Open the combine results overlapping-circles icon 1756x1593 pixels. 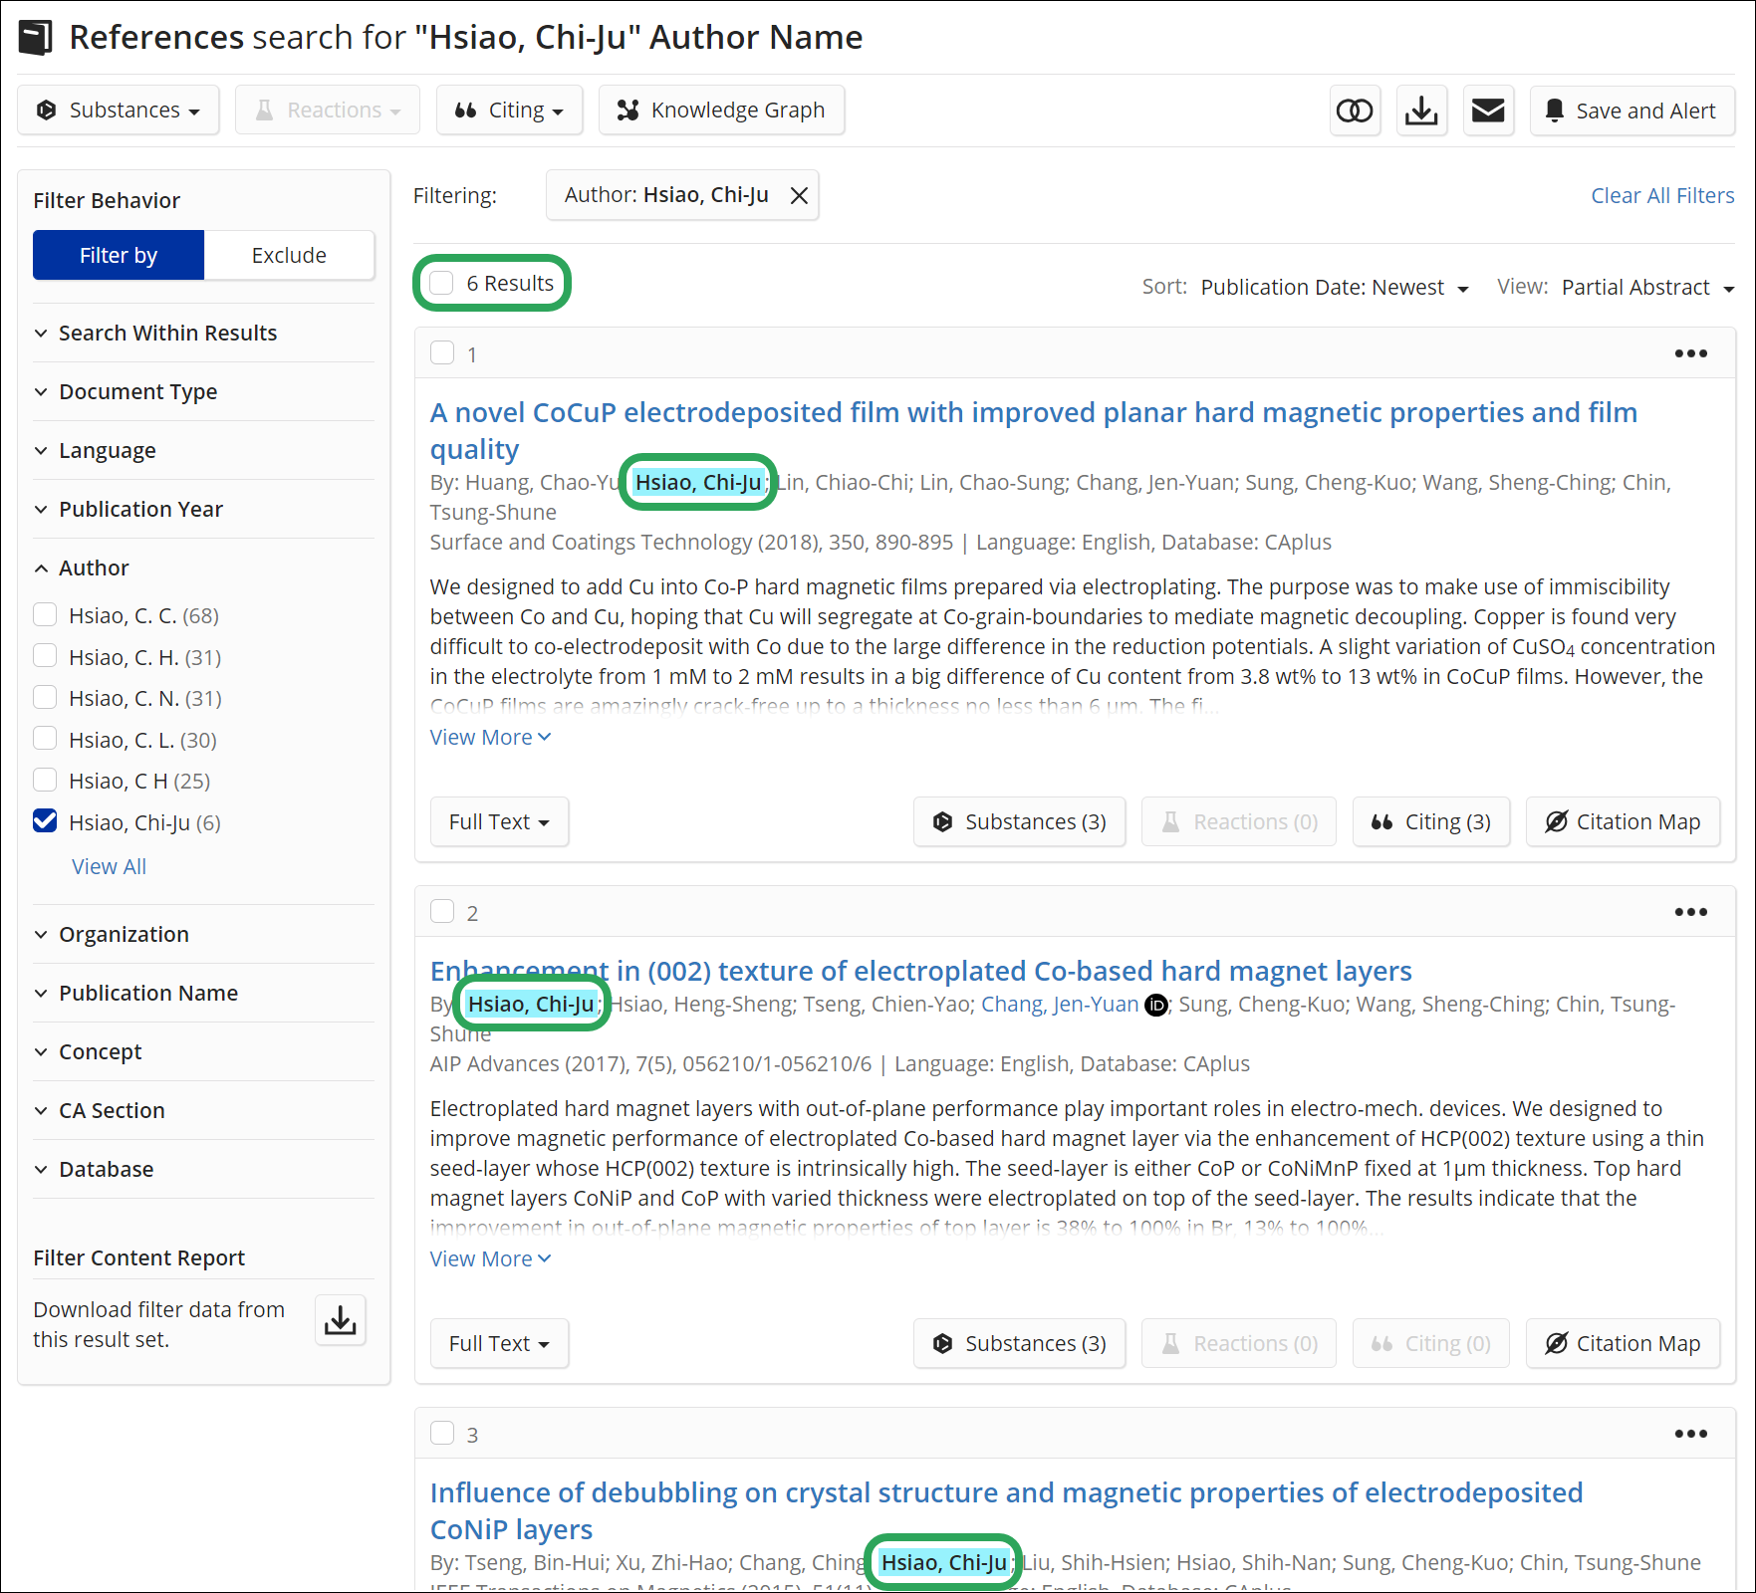(1355, 111)
